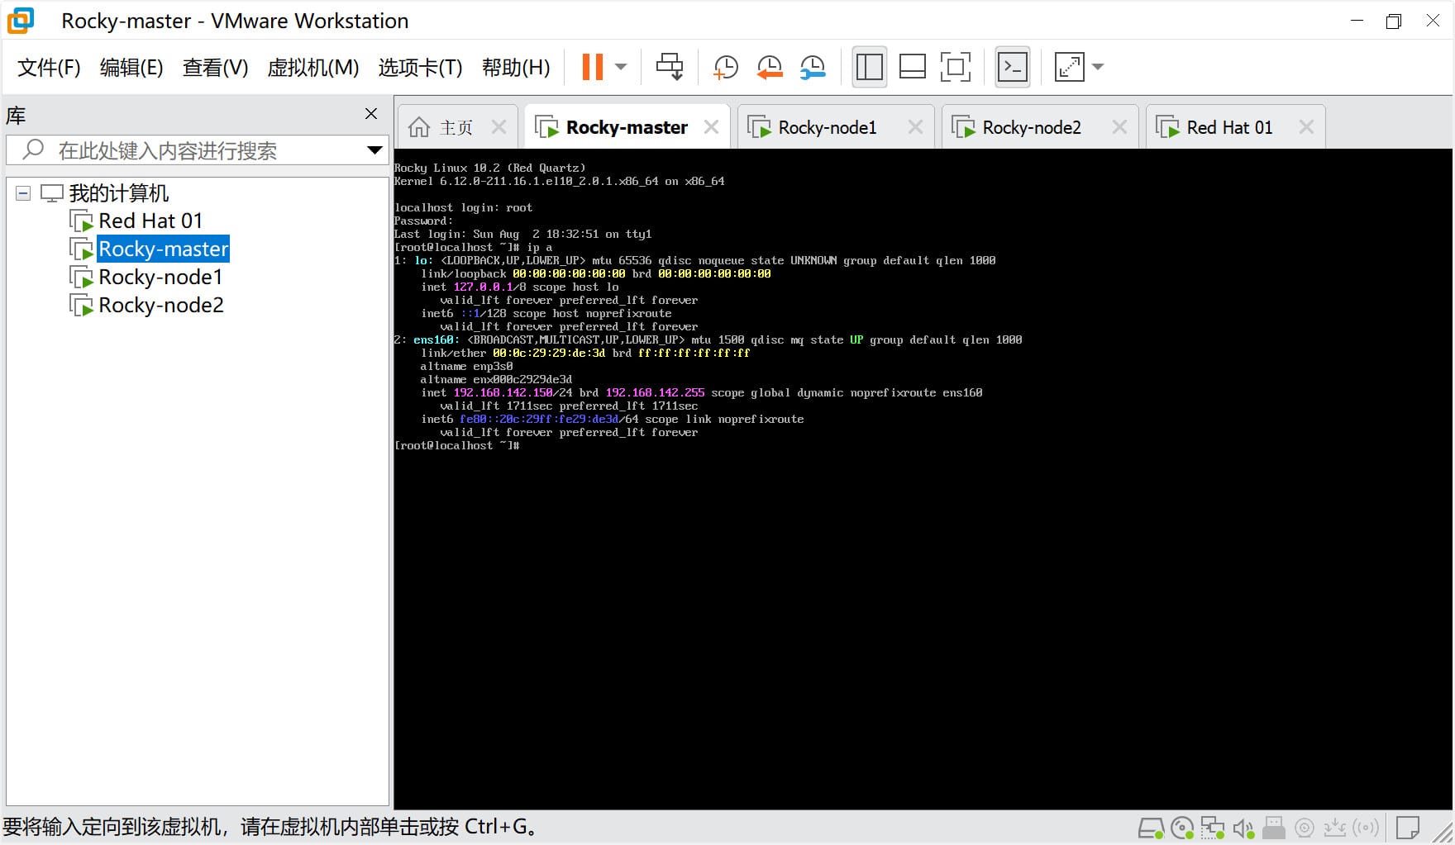Click the hard disk status icon
The width and height of the screenshot is (1455, 845).
click(1152, 828)
